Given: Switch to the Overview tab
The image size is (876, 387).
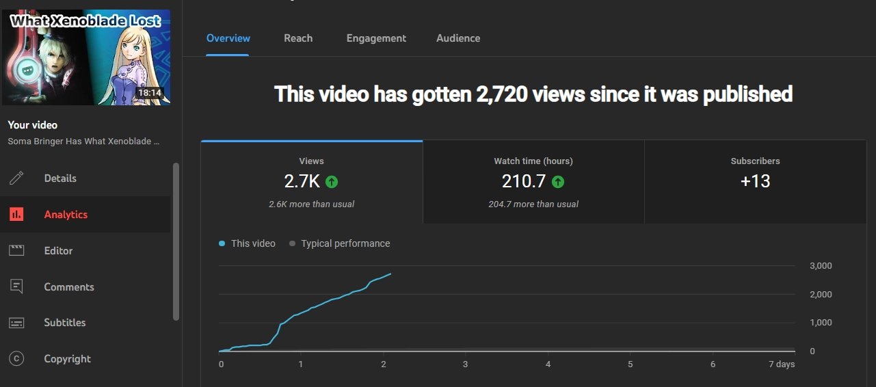Looking at the screenshot, I should [228, 38].
